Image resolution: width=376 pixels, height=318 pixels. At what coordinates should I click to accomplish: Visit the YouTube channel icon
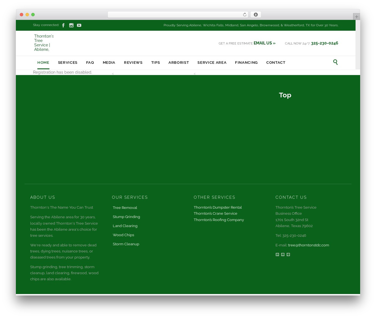tap(79, 25)
